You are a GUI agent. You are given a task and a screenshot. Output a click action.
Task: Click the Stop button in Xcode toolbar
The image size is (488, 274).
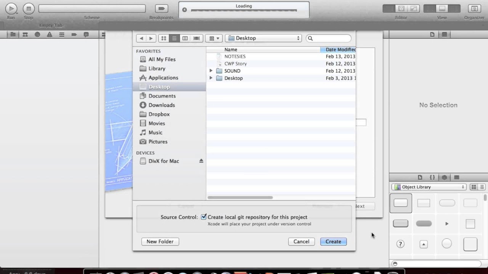pos(29,8)
